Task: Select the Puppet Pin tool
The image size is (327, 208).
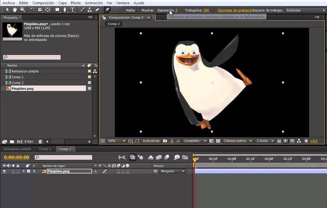Action: click(107, 10)
